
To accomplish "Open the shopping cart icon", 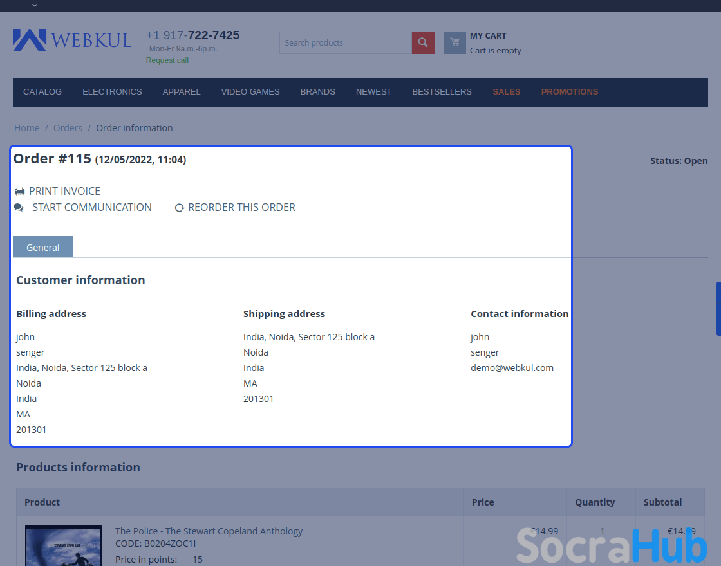I will tap(454, 43).
